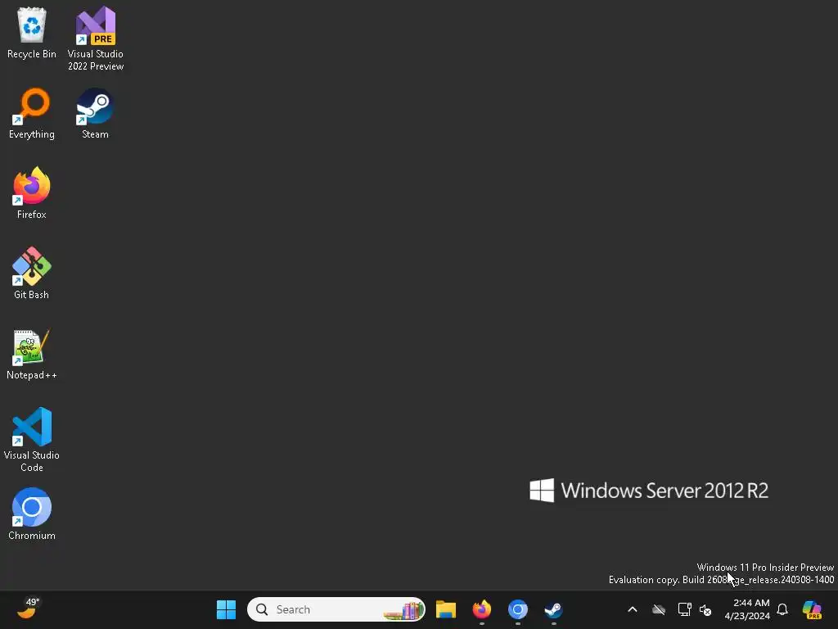Launch Copilot Preview from the taskbar

(812, 609)
